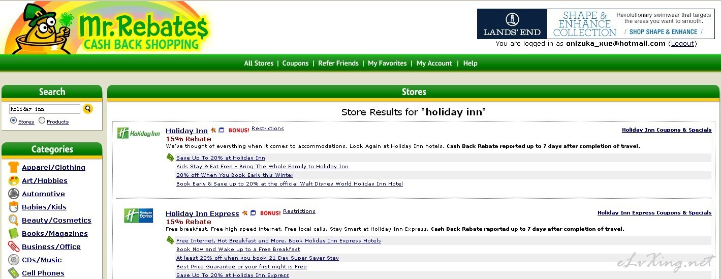
Task: Open the Beauty/Cosmetics category link
Action: coord(56,221)
